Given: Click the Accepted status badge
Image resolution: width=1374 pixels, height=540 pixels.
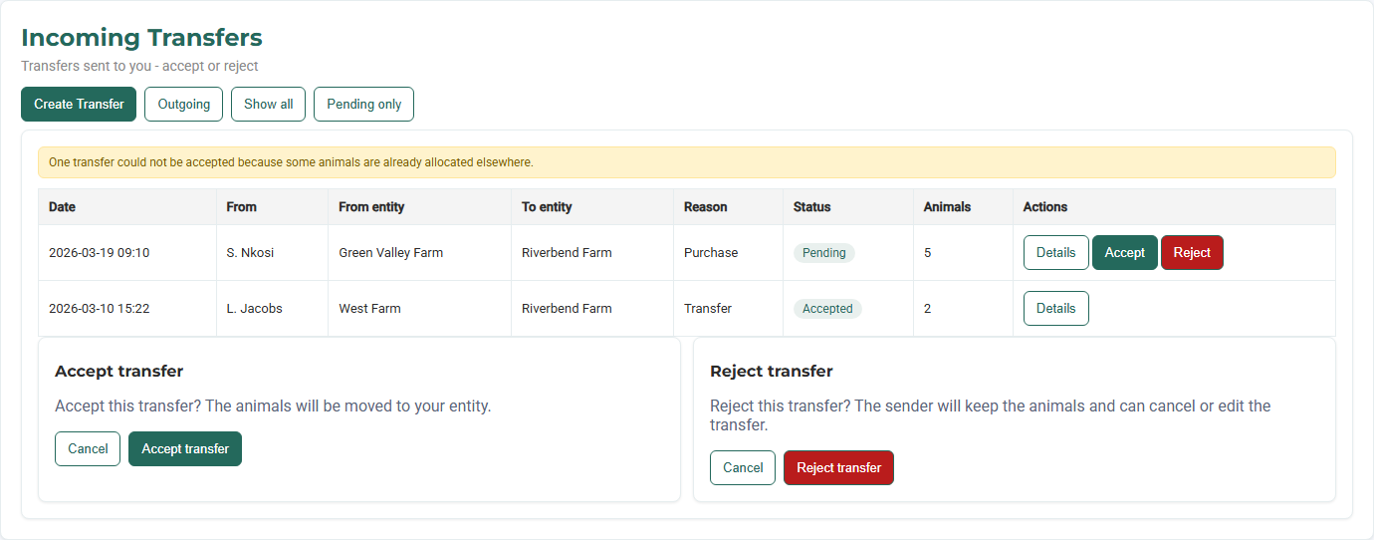Looking at the screenshot, I should [826, 308].
